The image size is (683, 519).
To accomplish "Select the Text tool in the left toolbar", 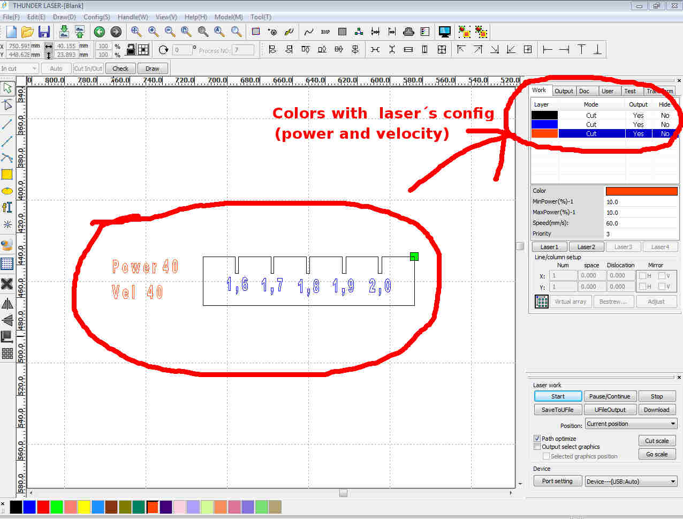I will [7, 207].
